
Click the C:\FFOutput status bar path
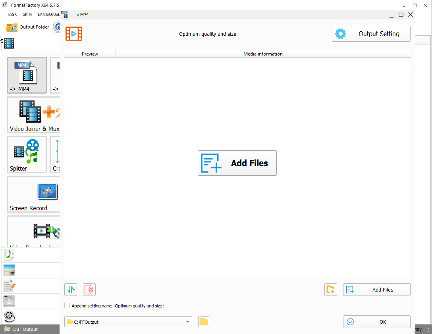(x=25, y=329)
